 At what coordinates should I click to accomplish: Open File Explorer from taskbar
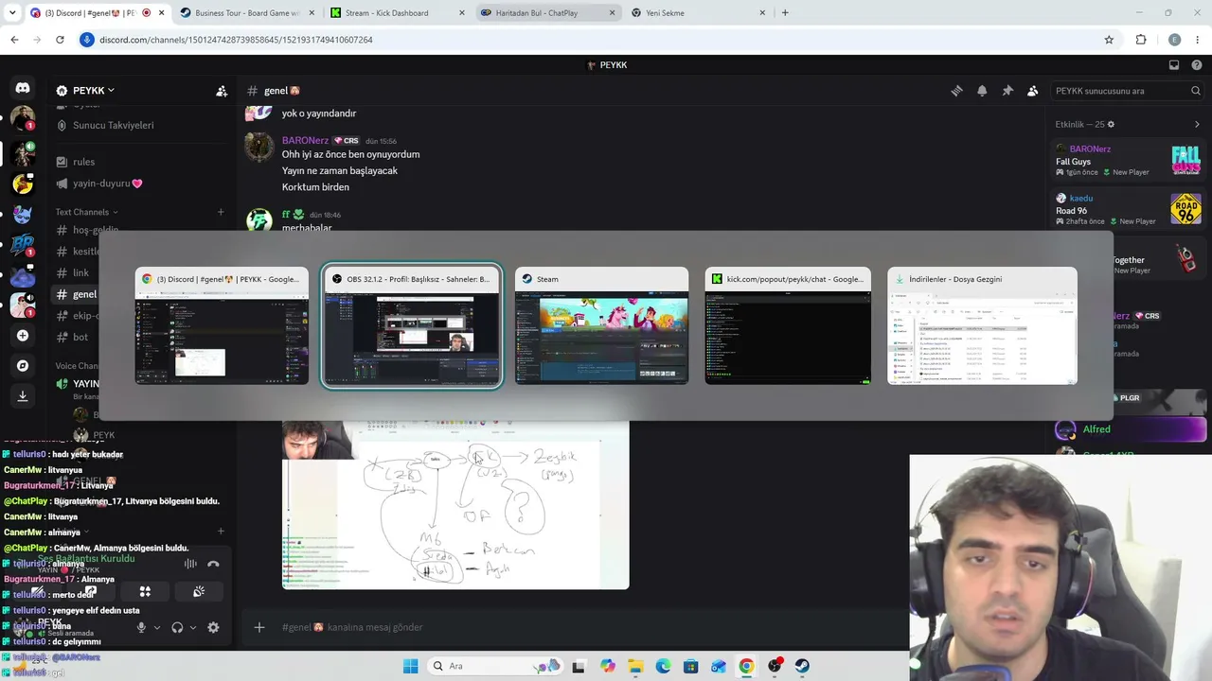point(635,666)
